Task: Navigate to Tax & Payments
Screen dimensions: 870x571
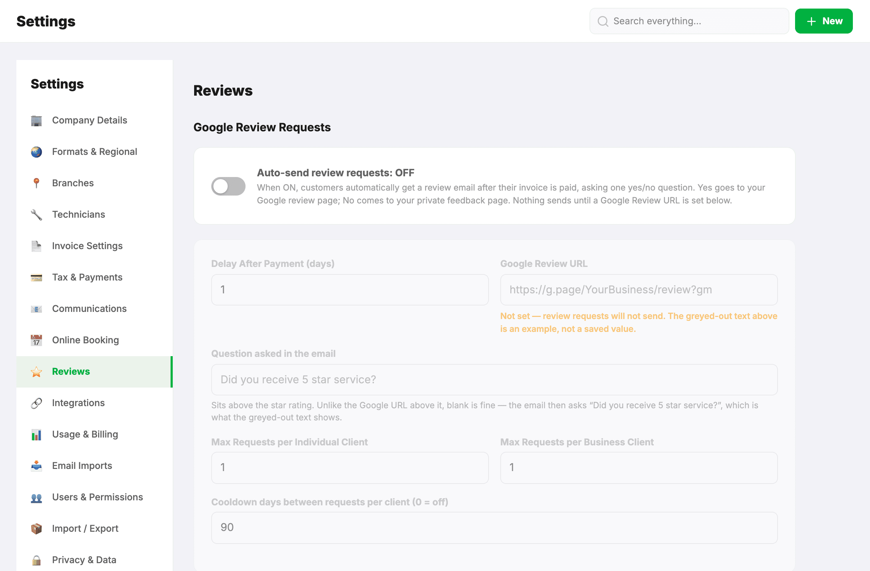Action: tap(94, 278)
